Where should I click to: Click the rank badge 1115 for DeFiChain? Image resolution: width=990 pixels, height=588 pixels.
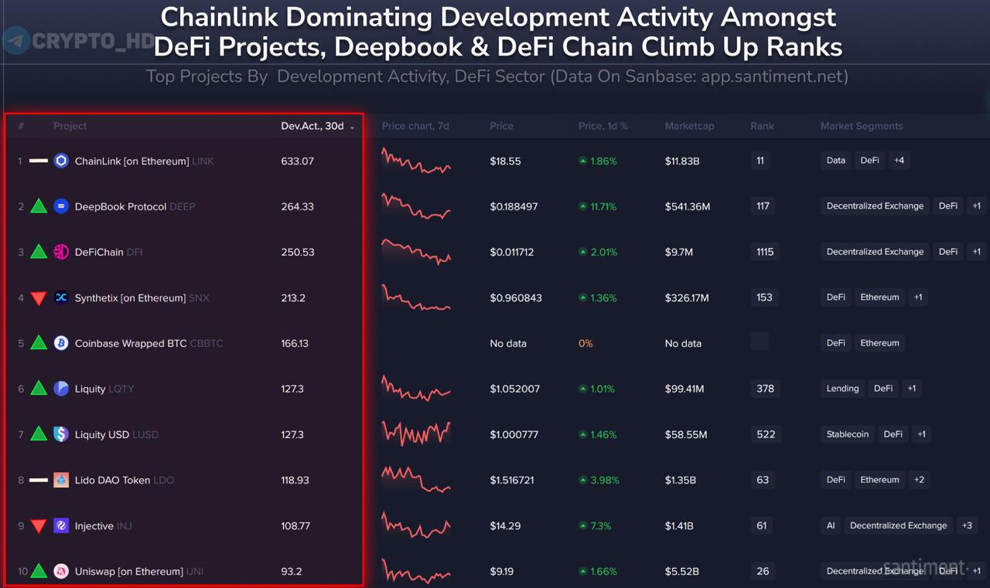click(765, 252)
